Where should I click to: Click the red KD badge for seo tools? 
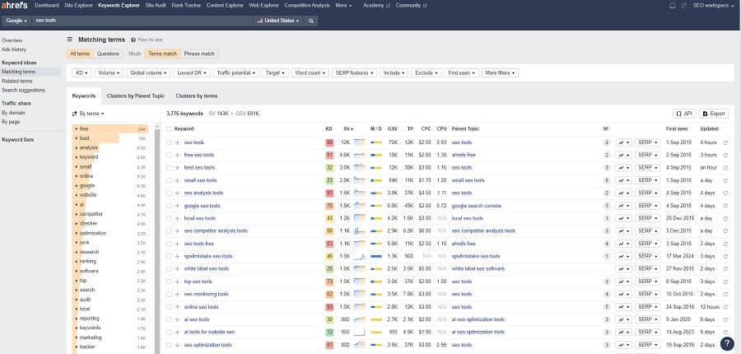[x=329, y=142]
